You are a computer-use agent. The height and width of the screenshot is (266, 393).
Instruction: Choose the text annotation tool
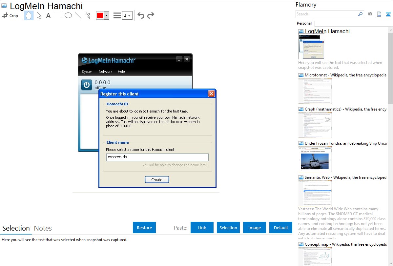(x=48, y=15)
